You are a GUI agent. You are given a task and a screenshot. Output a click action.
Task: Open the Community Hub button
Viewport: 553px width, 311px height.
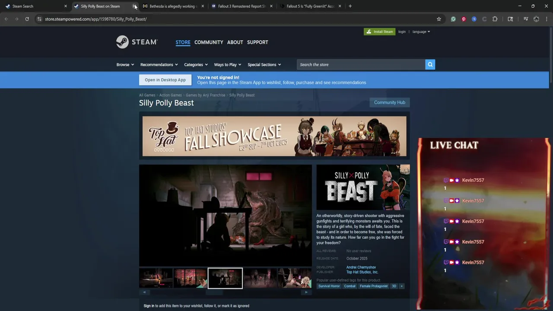pos(390,102)
